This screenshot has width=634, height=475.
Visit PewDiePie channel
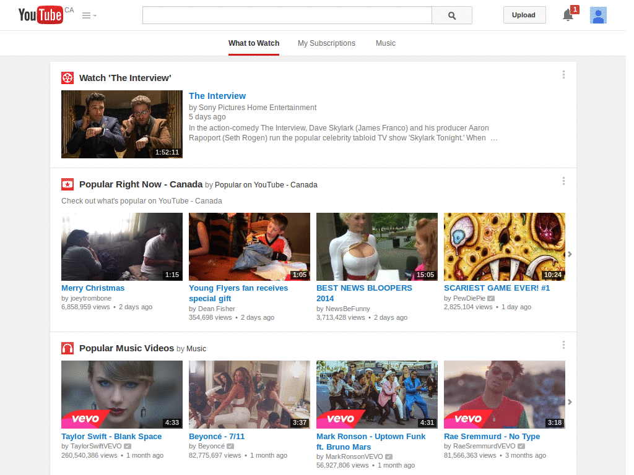point(469,299)
